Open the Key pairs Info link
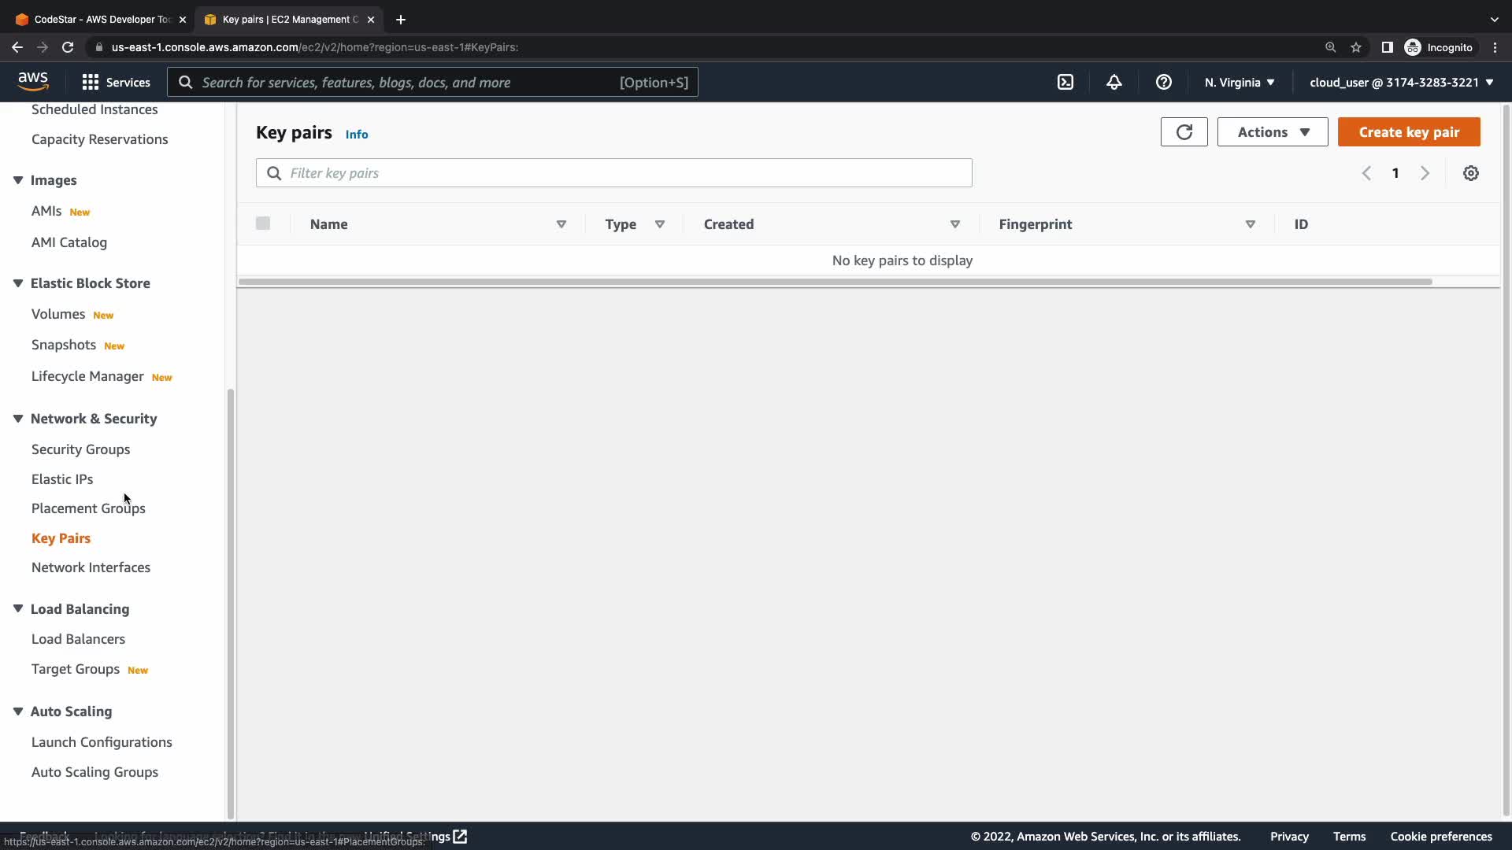This screenshot has width=1512, height=850. (x=356, y=135)
